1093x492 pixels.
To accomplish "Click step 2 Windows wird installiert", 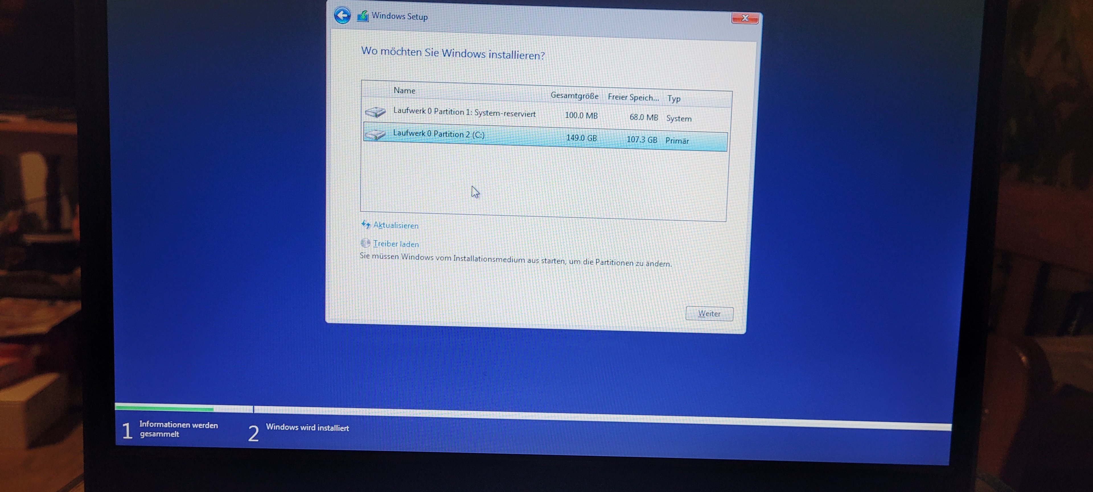I will pos(307,428).
